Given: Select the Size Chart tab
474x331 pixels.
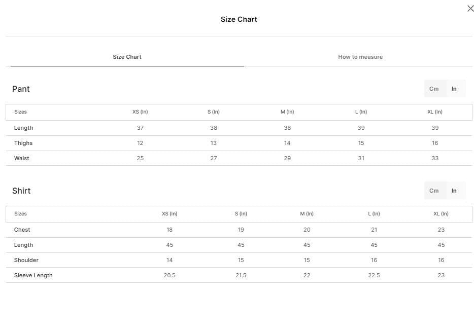Looking at the screenshot, I should click(x=127, y=57).
